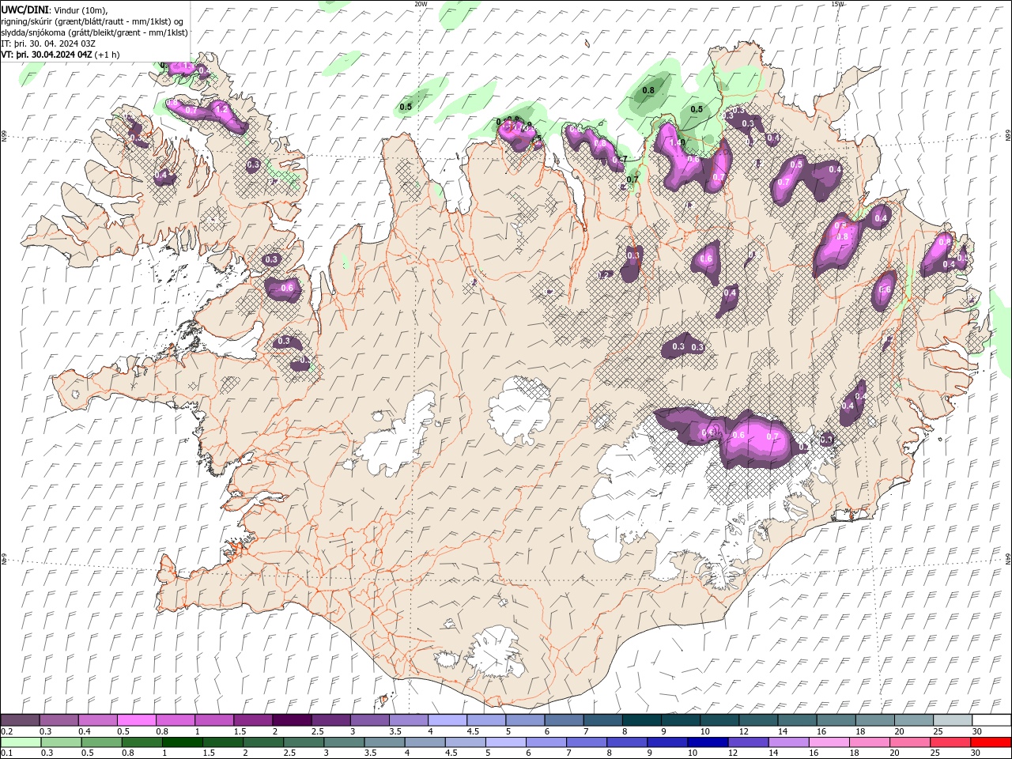Click the 'IT: þri. 30. 04. 2024 03Z' line
This screenshot has height=759, width=1012.
pos(48,43)
